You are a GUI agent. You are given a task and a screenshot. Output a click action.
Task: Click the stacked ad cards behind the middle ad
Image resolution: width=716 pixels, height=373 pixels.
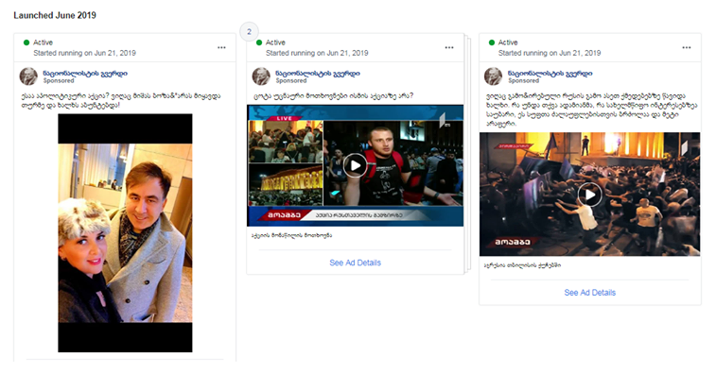click(467, 155)
